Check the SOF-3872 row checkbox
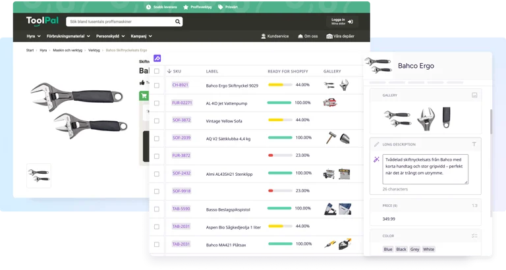This screenshot has width=506, height=270. [157, 121]
